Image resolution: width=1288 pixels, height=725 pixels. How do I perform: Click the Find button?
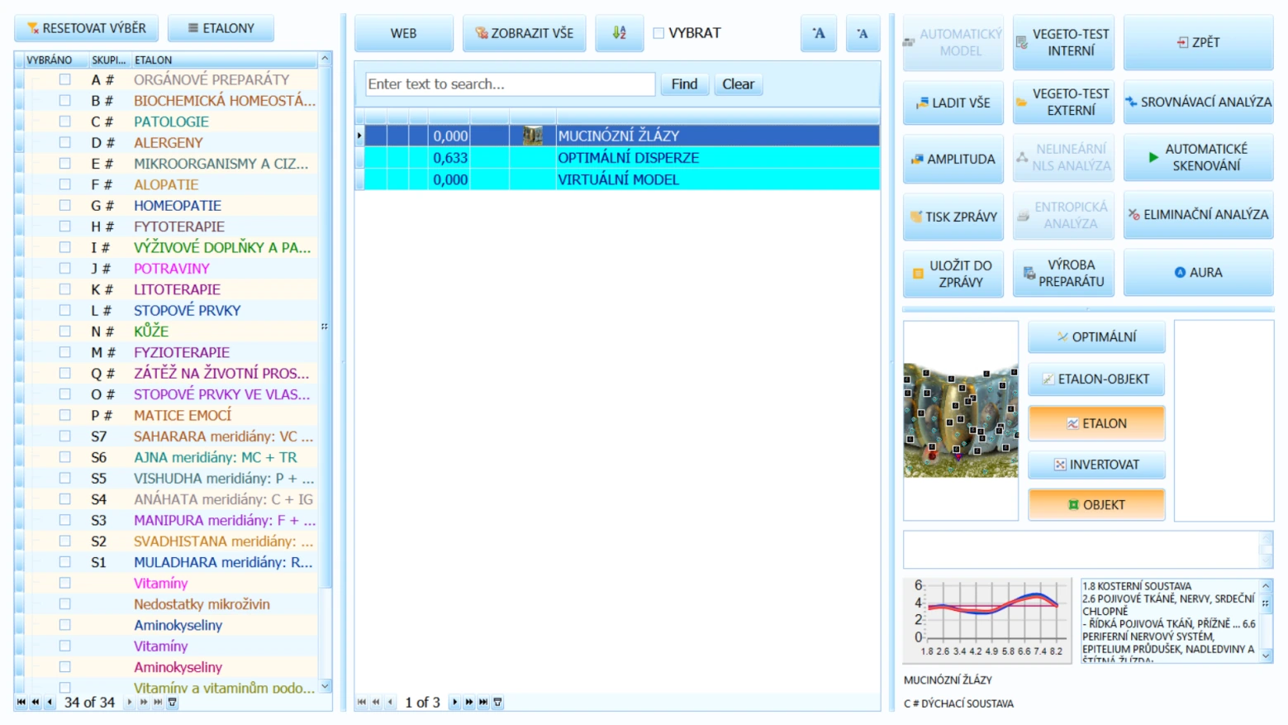pos(684,83)
